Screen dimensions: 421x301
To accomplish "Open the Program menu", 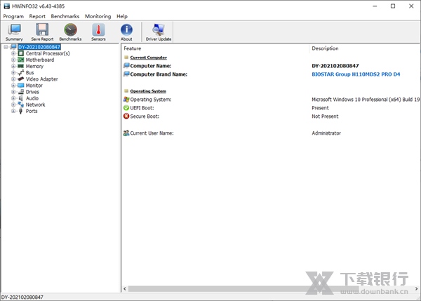I will (x=13, y=16).
